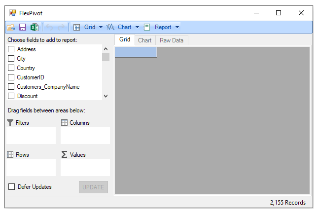Click the Open file folder icon
Screen dimensions: 317x213
11,28
